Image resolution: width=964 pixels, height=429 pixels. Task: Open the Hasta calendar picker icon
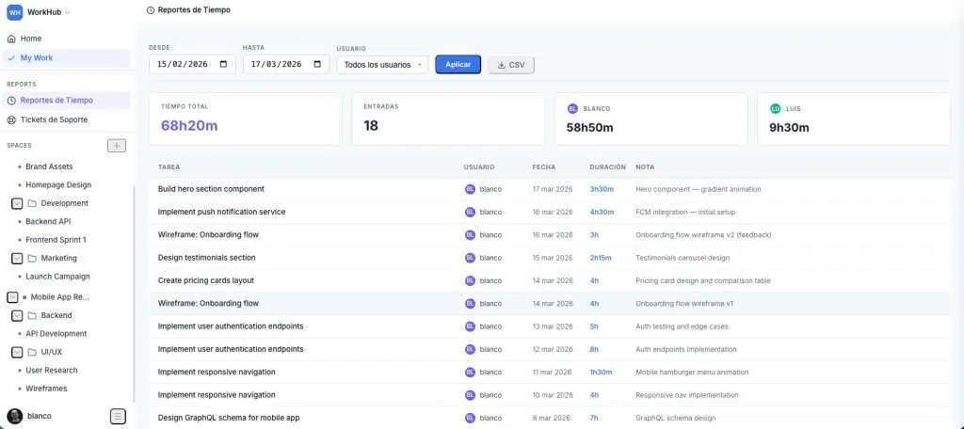(x=317, y=64)
